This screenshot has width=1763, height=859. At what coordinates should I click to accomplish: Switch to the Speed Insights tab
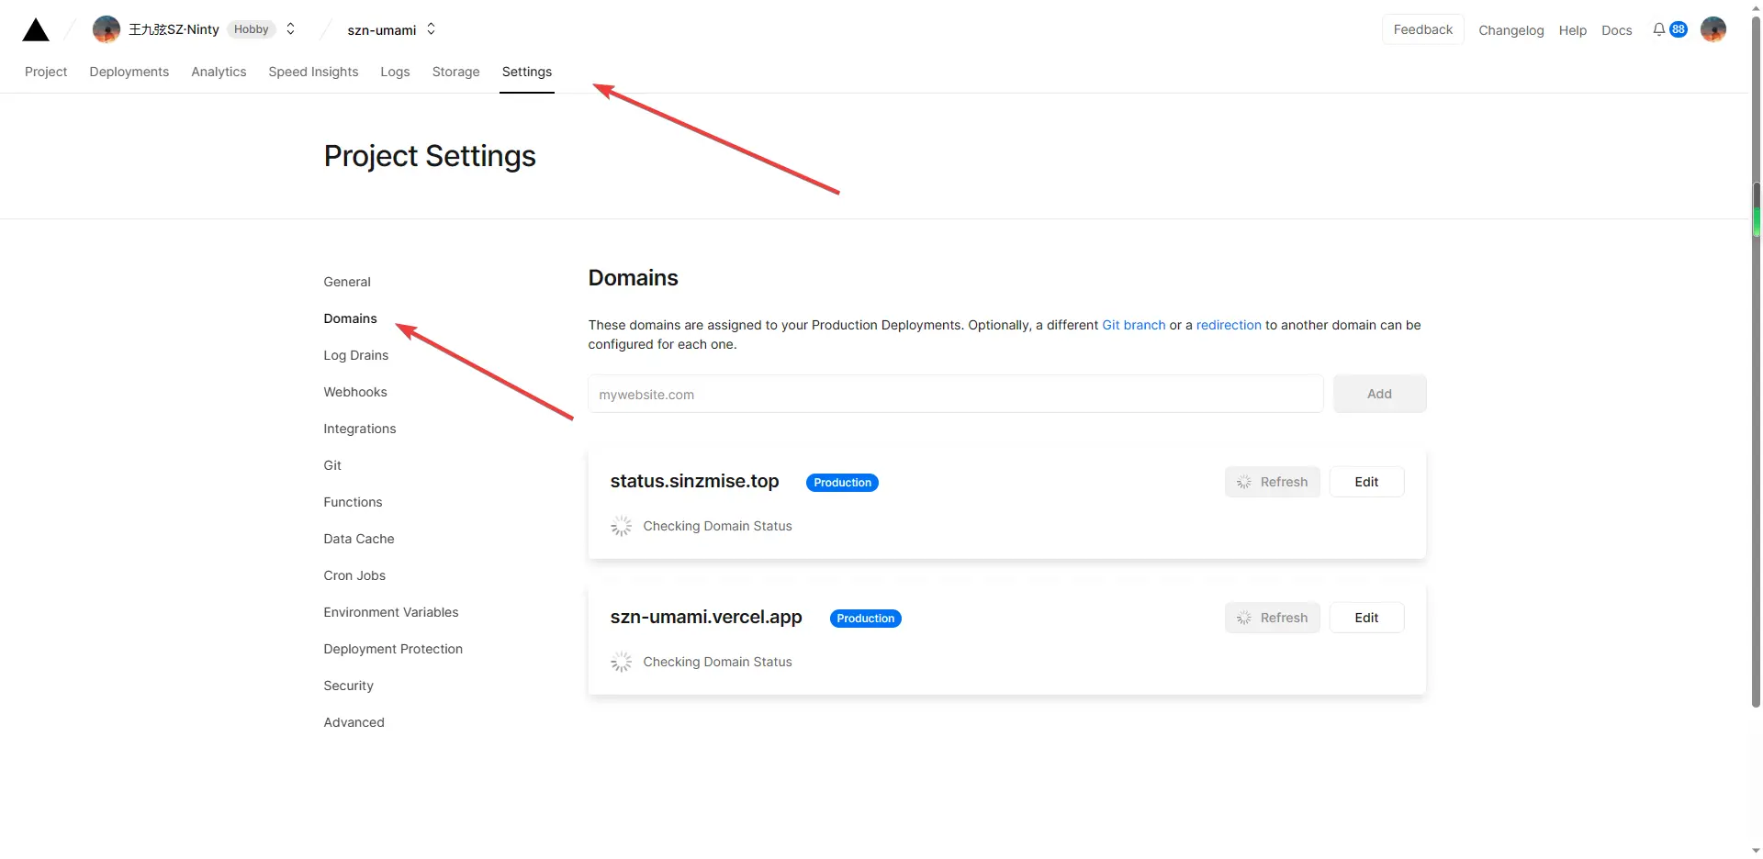[313, 72]
